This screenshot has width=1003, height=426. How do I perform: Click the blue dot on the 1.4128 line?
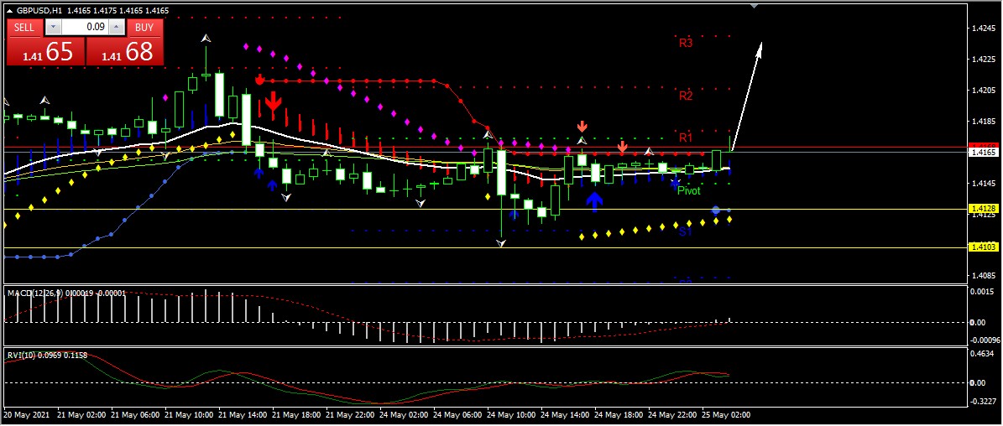coord(715,210)
